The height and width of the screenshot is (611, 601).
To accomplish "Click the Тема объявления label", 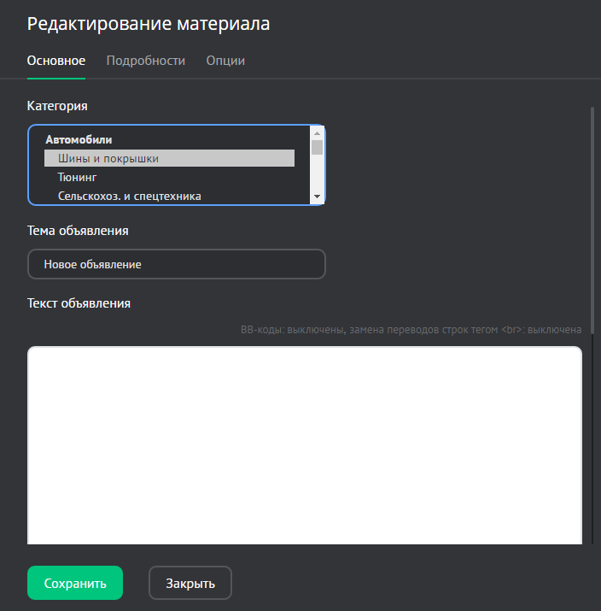I will coord(78,230).
